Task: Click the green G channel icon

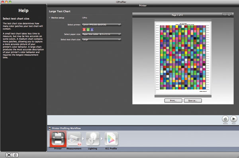Action: (88, 29)
